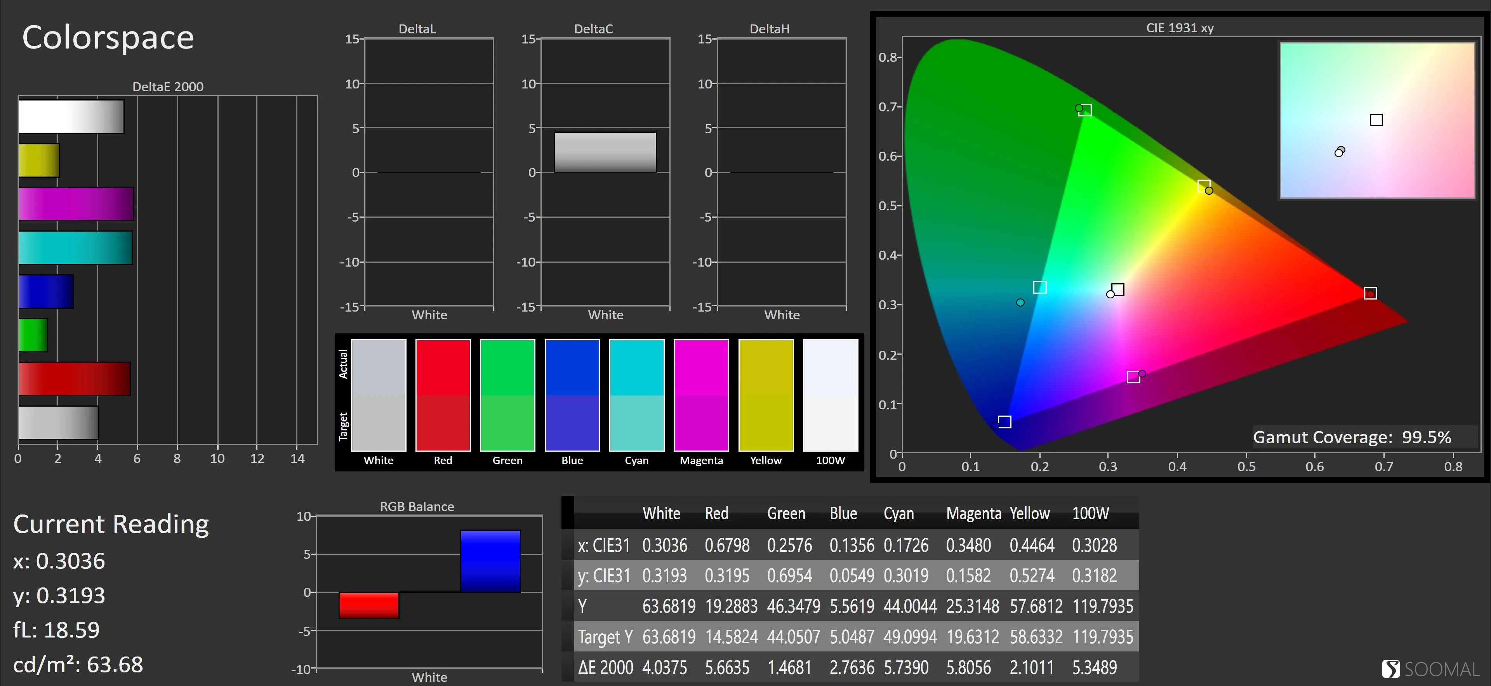Click the Yellow column header in table
Screen dimensions: 1491x686
pyautogui.click(x=1030, y=513)
